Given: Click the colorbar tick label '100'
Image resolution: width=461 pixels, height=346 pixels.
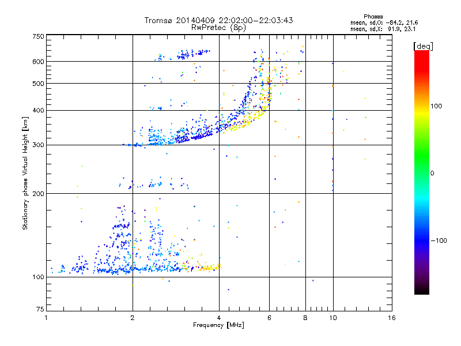Looking at the screenshot, I should 436,106.
